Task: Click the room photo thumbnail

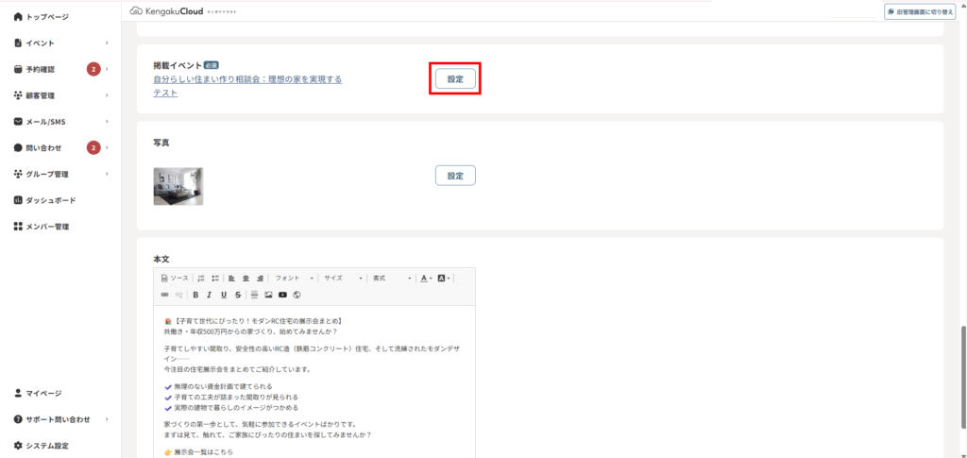Action: pyautogui.click(x=178, y=186)
